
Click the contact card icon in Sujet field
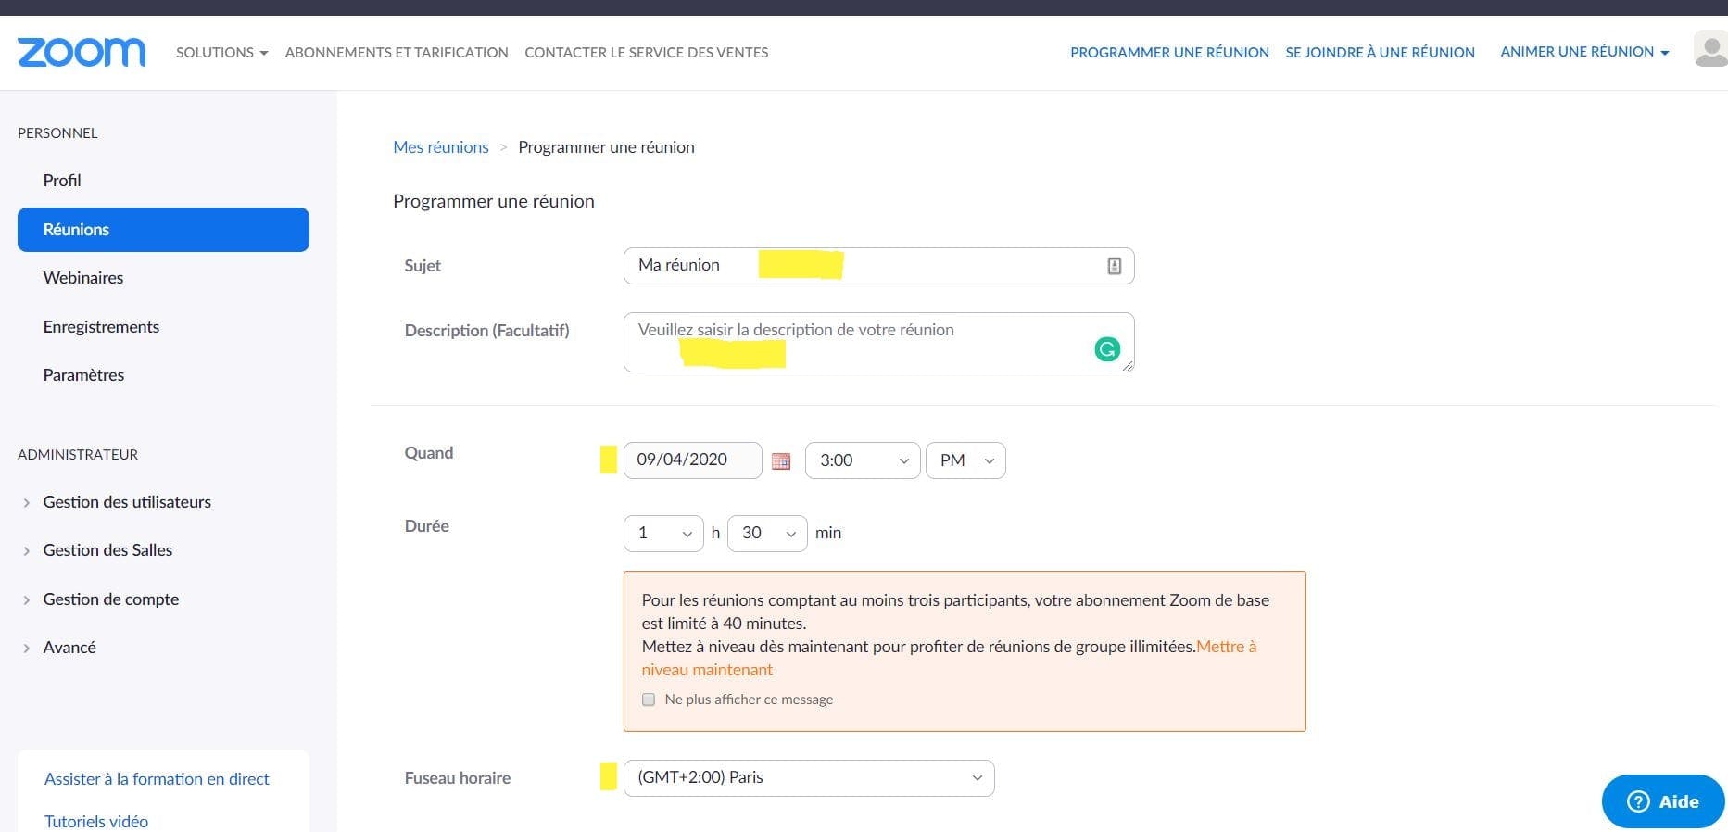[1114, 266]
